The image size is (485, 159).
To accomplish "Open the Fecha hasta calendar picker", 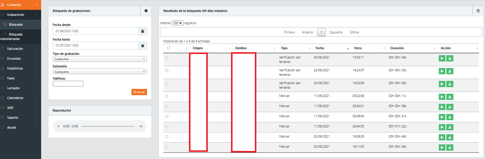I will point(142,46).
